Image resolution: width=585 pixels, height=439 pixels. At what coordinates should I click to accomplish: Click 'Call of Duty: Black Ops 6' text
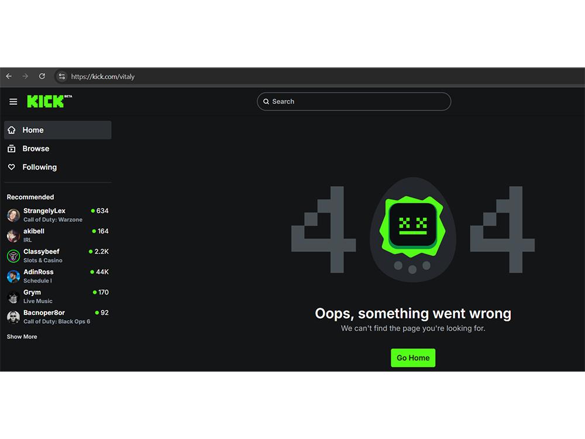click(57, 321)
